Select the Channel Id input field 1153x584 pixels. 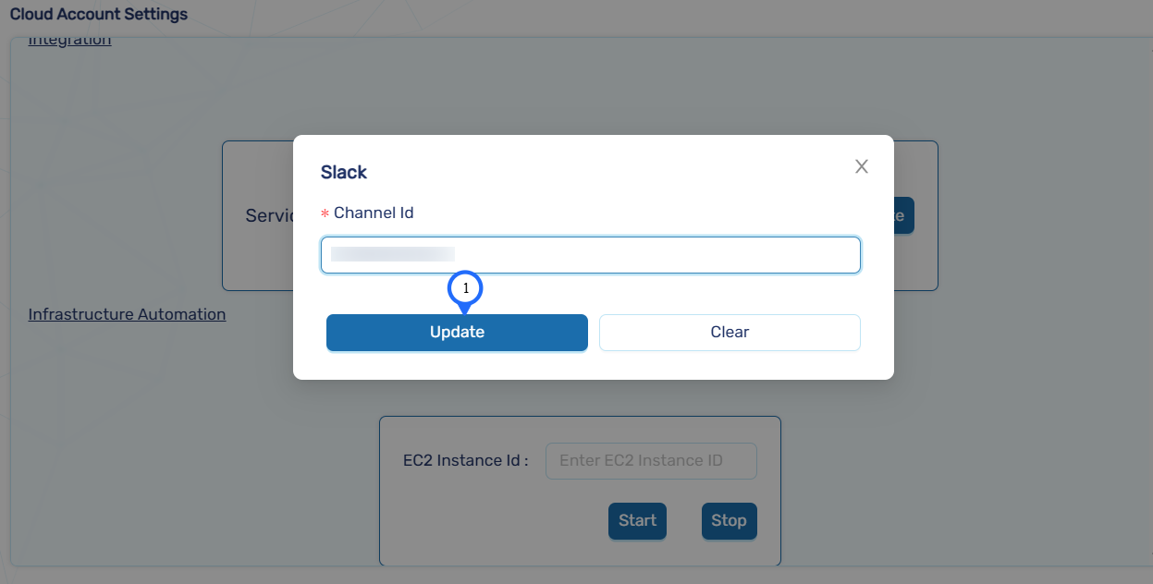click(591, 254)
